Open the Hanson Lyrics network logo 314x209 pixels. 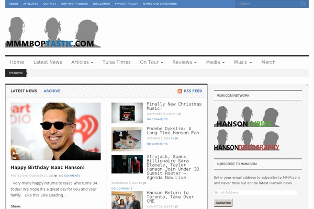[x=246, y=117]
